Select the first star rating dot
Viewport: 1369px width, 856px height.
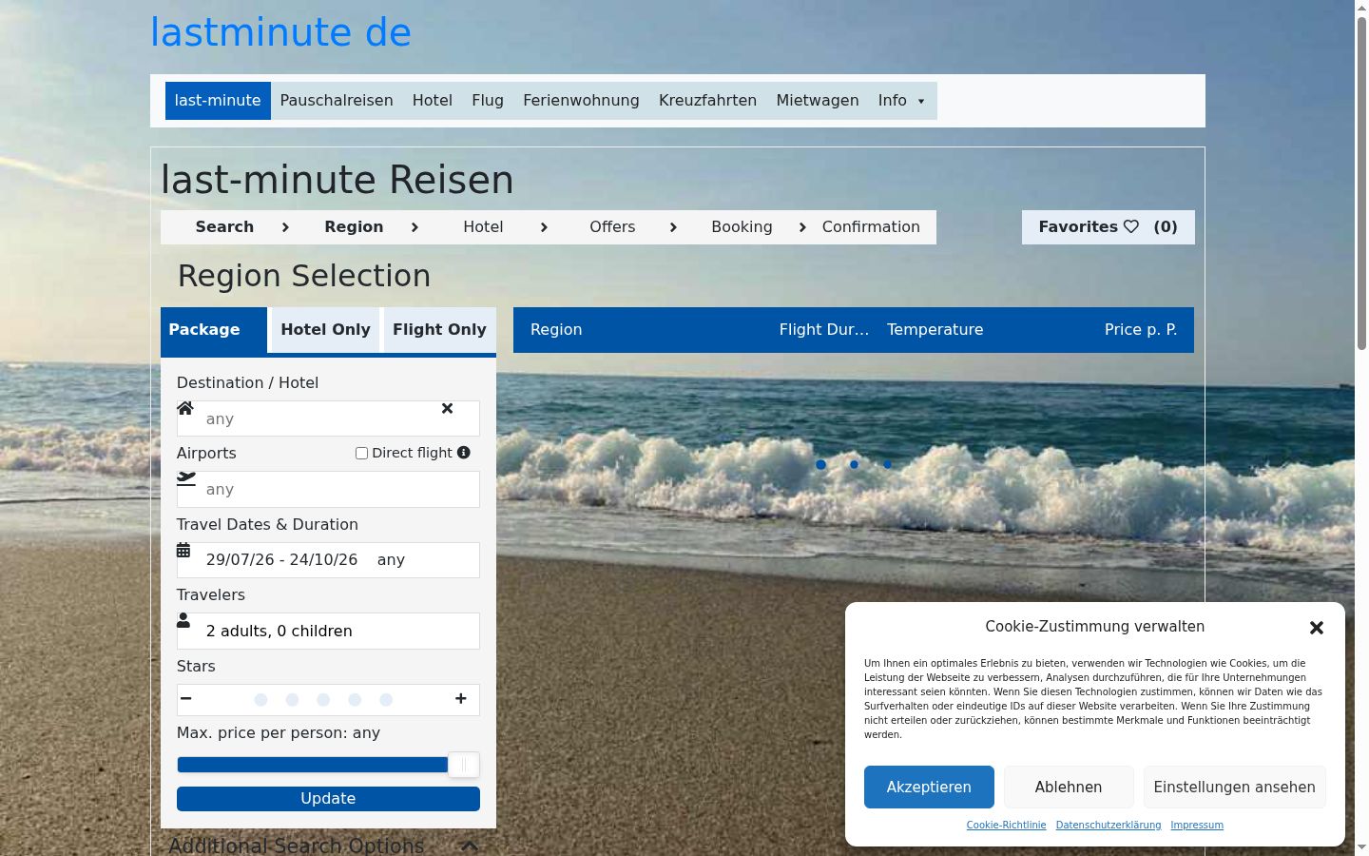pos(260,700)
